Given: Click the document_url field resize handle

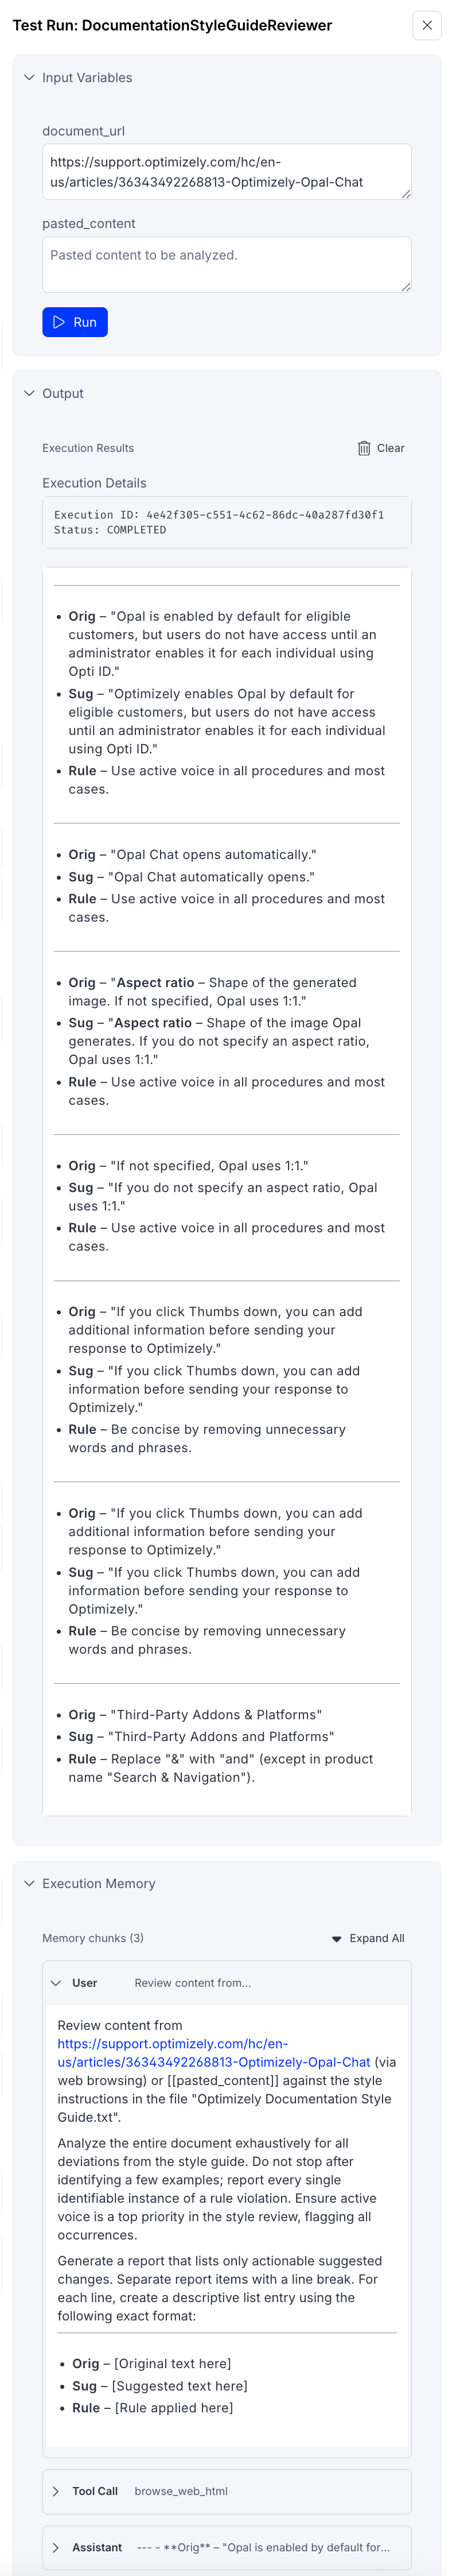Looking at the screenshot, I should click(x=406, y=194).
